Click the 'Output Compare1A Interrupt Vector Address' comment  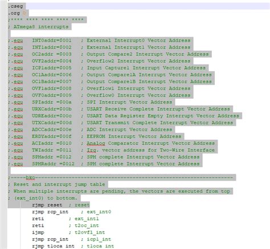click(x=149, y=75)
